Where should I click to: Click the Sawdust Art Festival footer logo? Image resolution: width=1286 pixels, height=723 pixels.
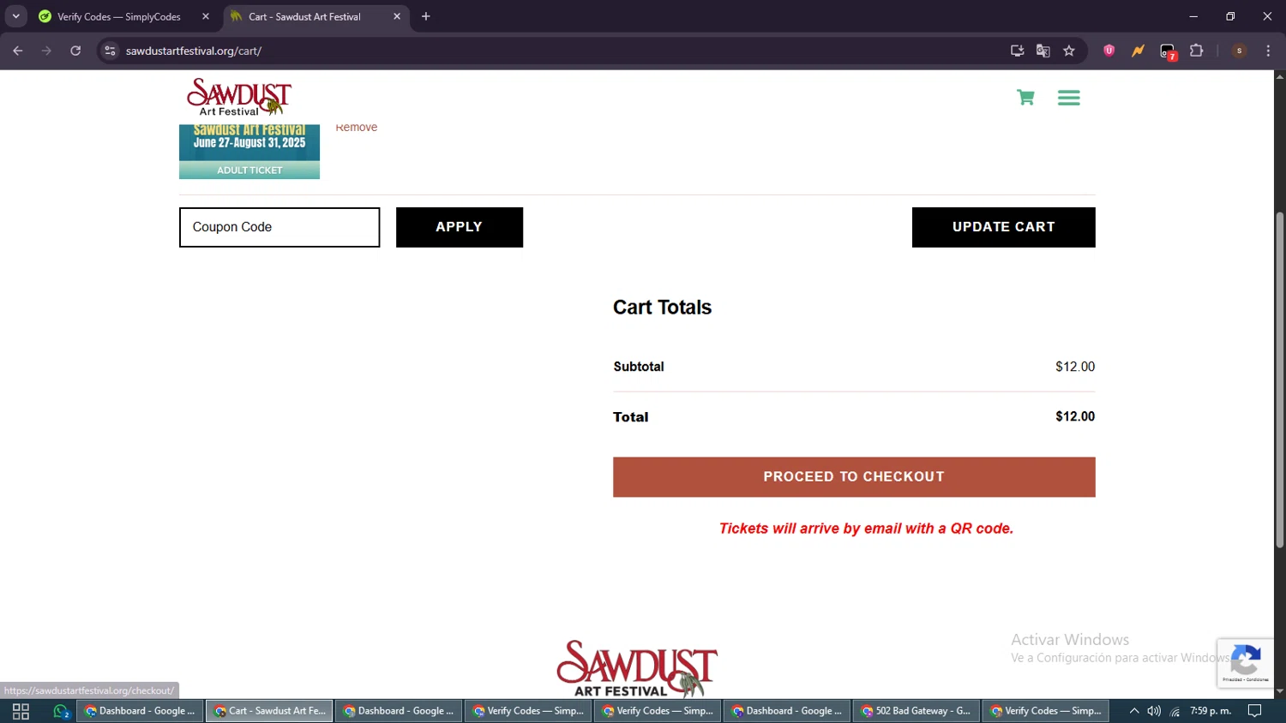(x=637, y=669)
